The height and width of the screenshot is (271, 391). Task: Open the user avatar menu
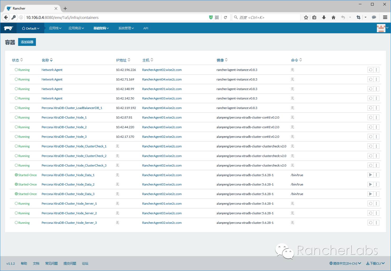pyautogui.click(x=382, y=28)
